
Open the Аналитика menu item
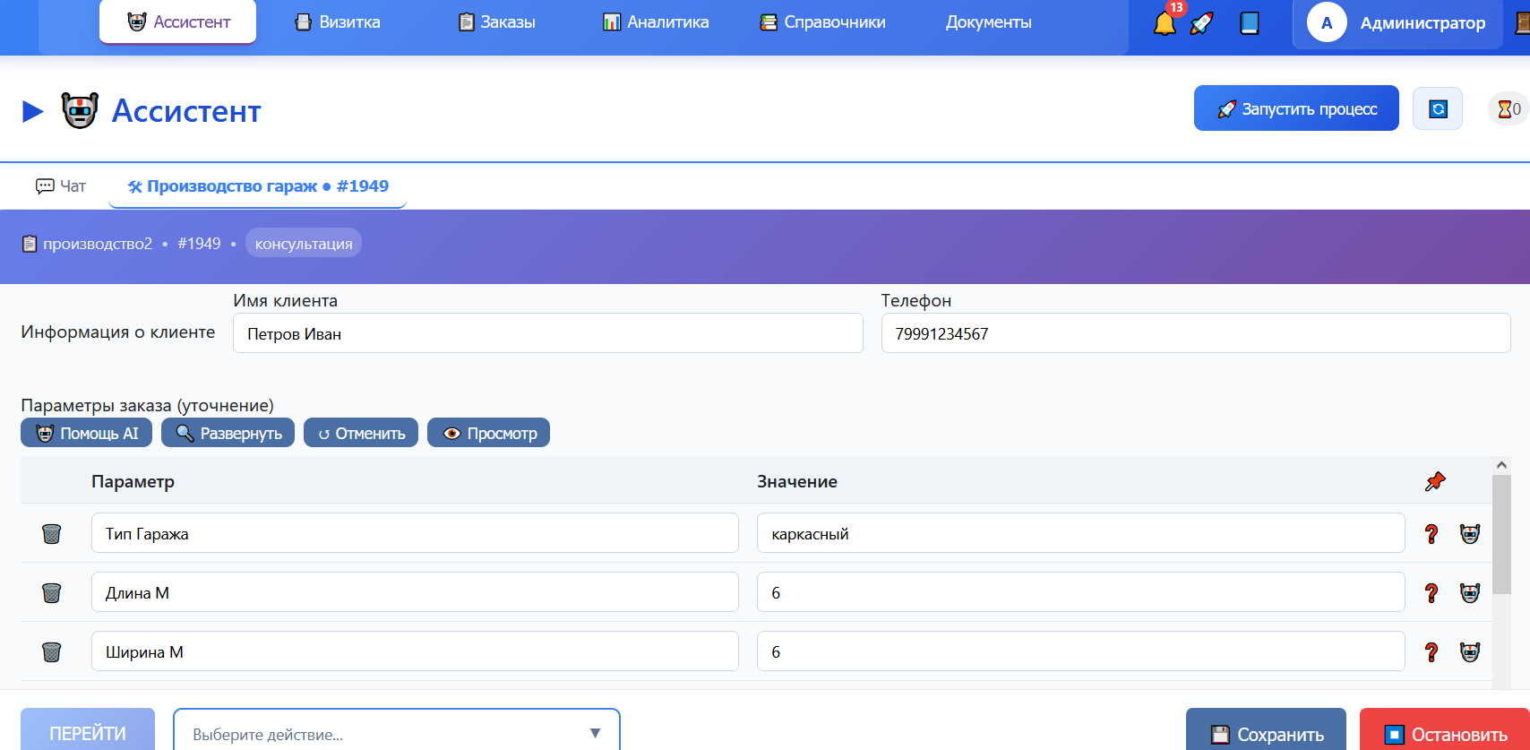[656, 22]
